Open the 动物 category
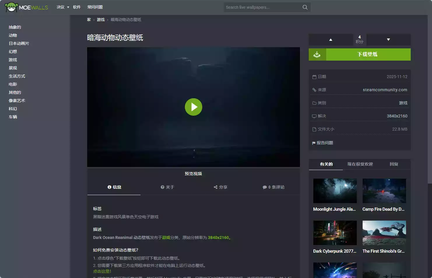The image size is (432, 278). [x=13, y=35]
